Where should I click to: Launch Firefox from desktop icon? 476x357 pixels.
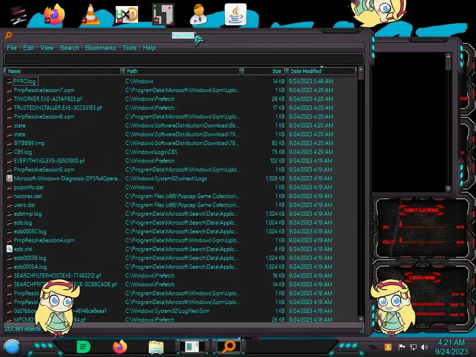pos(54,14)
